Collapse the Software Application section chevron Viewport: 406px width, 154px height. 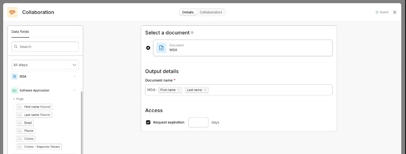(75, 90)
